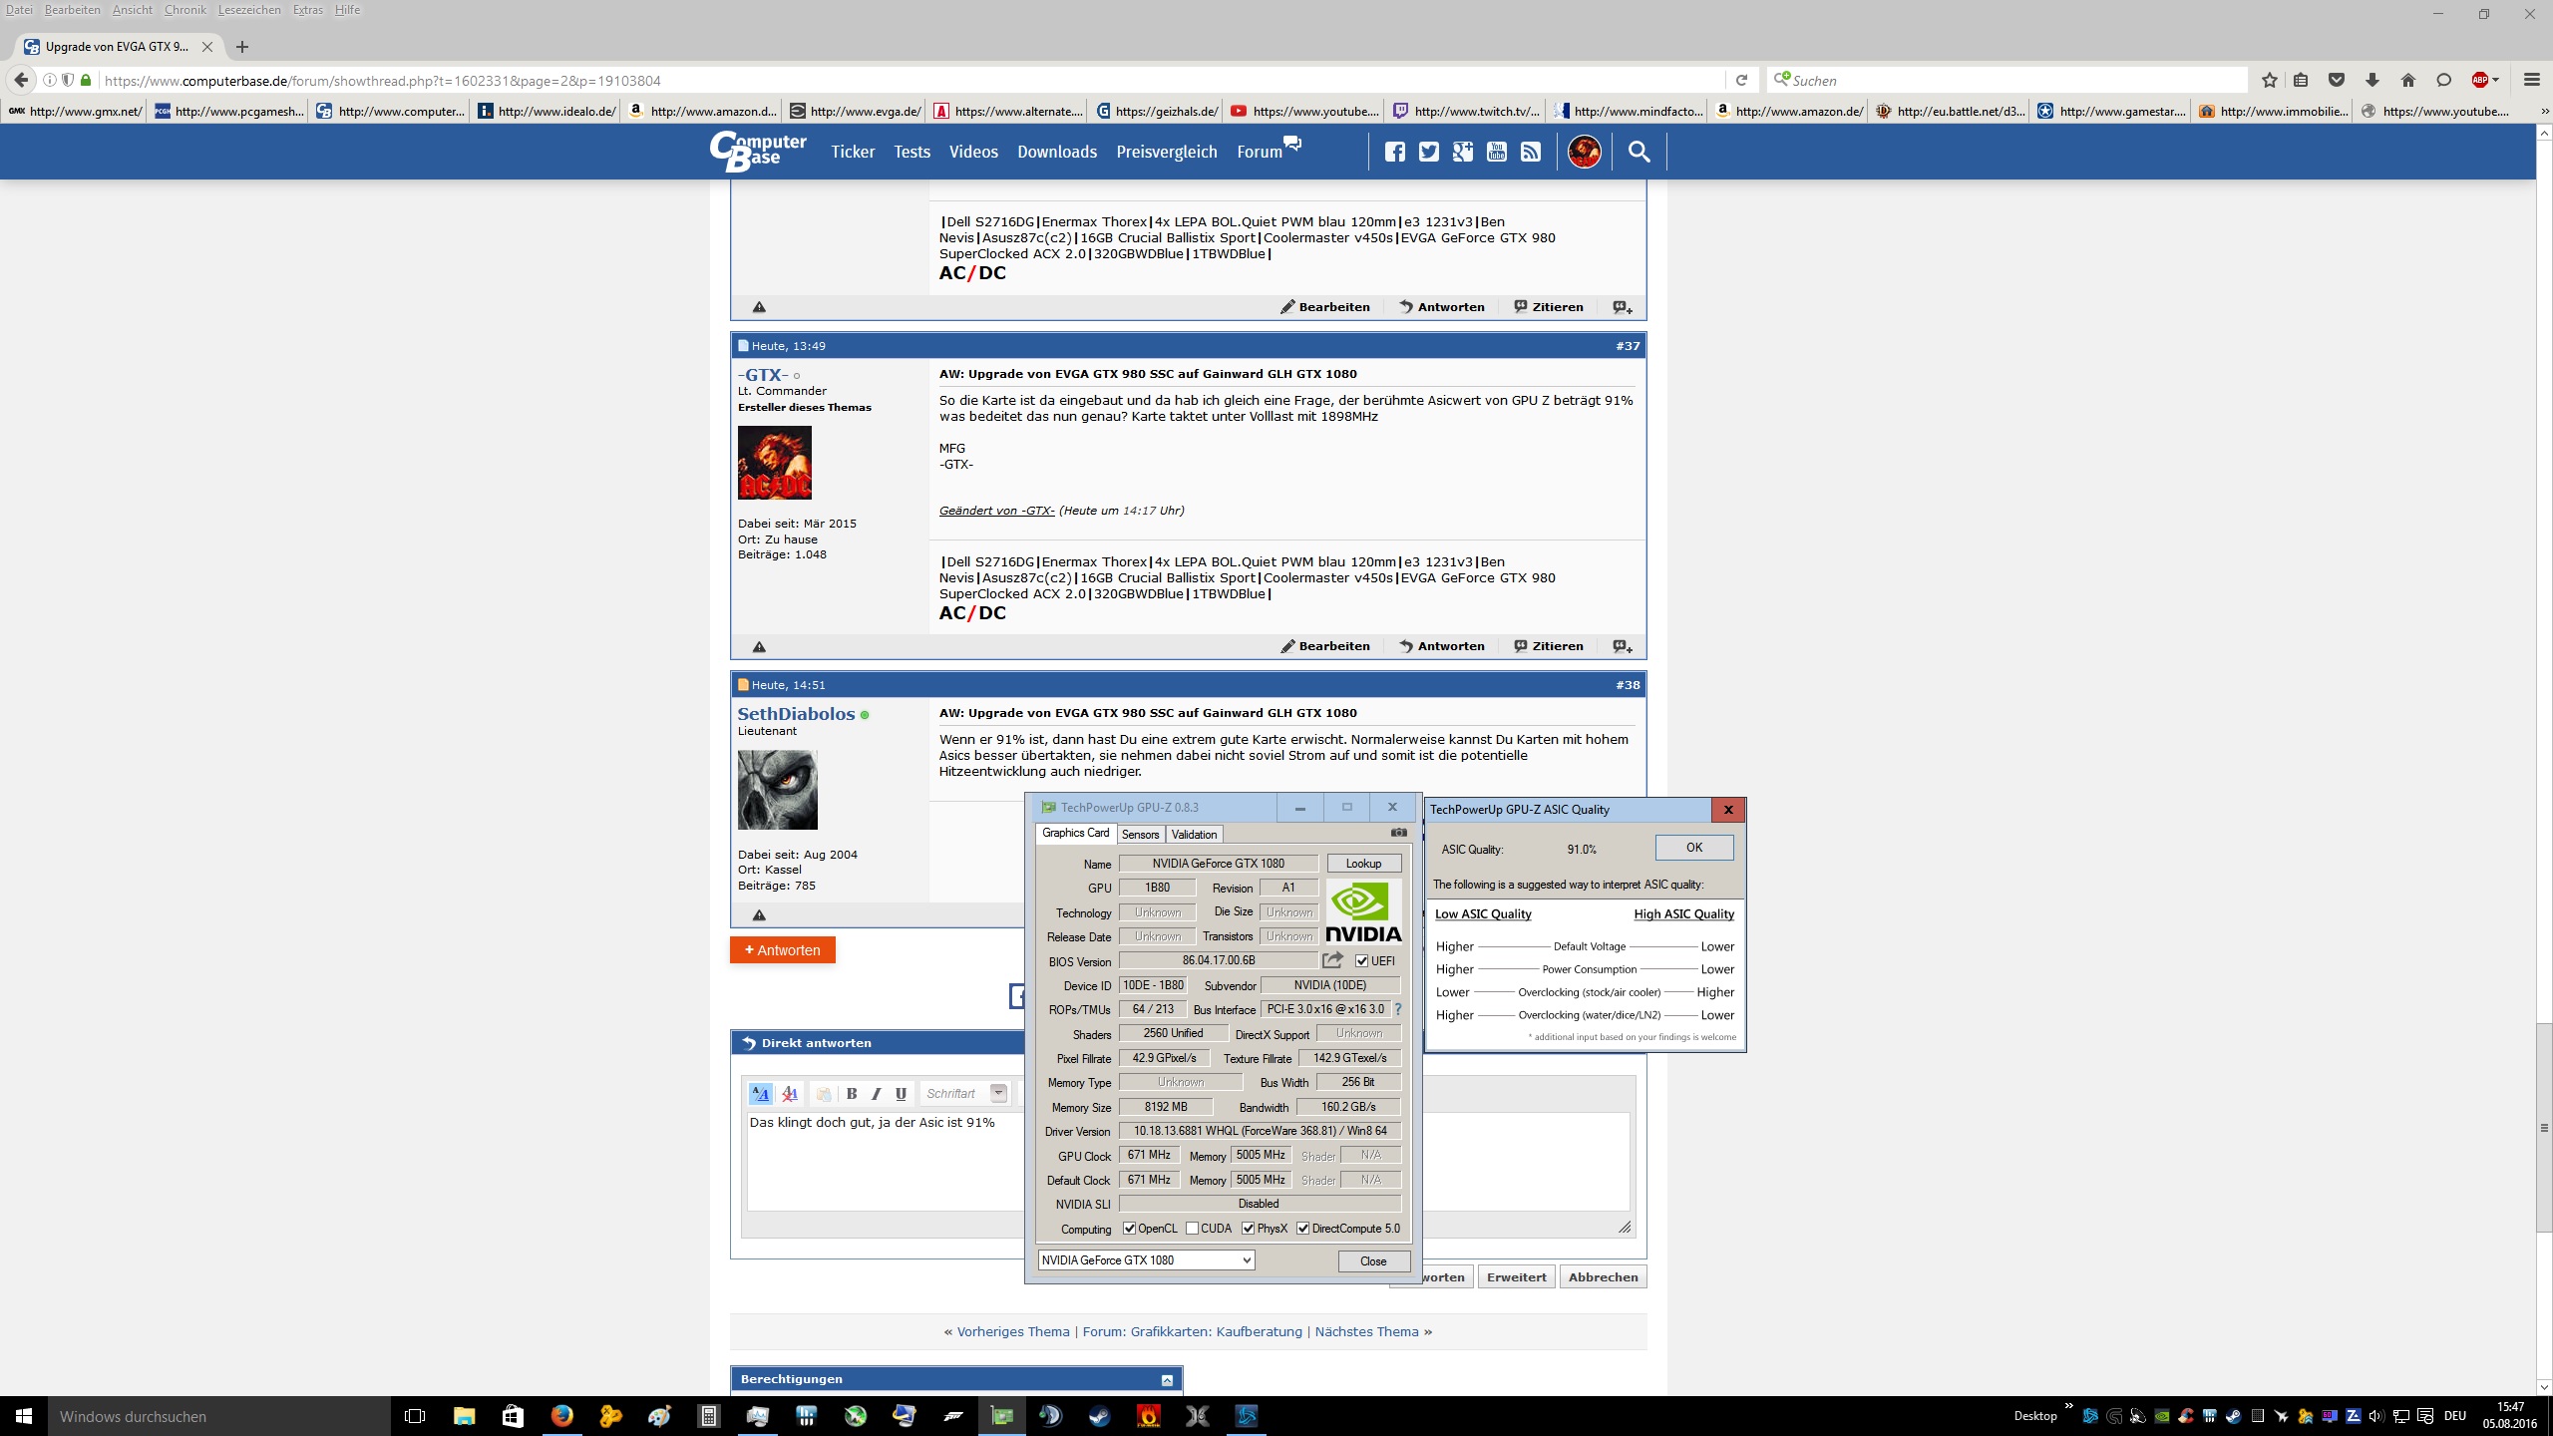Apply italic formatting in reply editor
This screenshot has width=2553, height=1436.
click(876, 1094)
